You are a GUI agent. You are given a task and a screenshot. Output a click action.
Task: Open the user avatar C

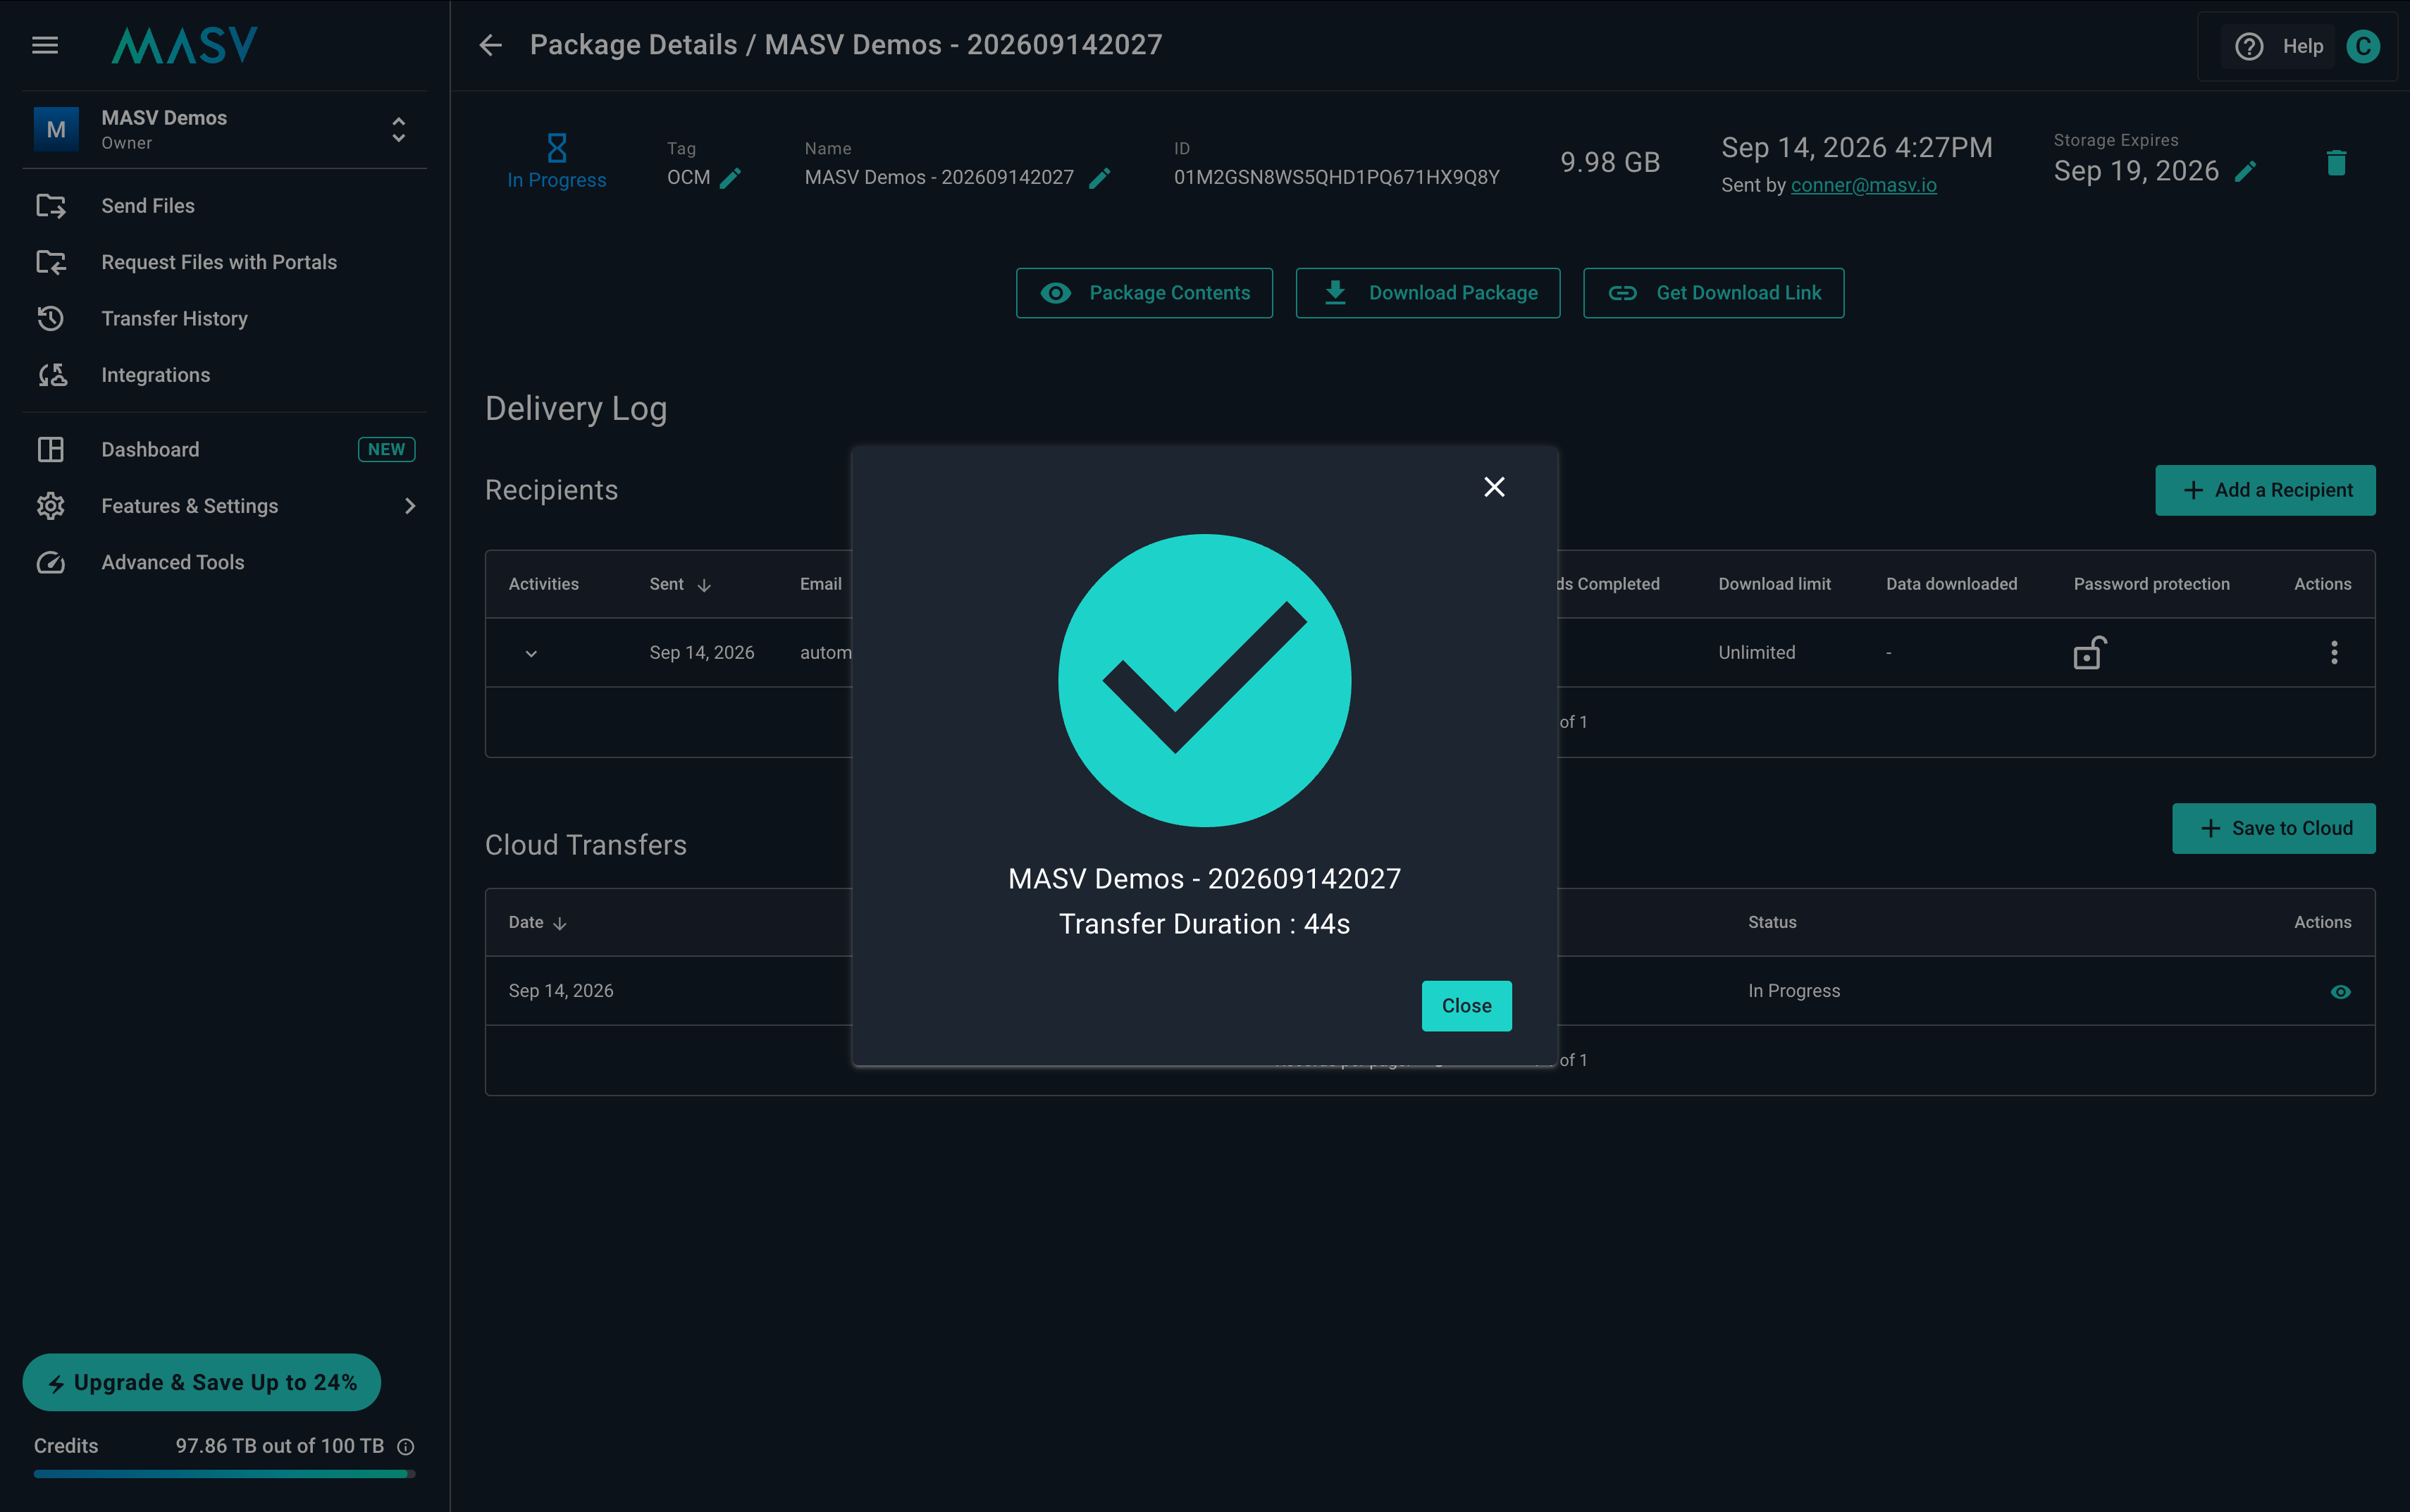(2363, 46)
